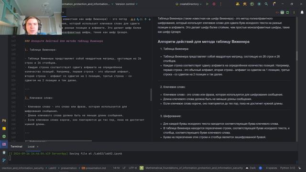Click the teal circle toolbar icon

[x=259, y=4]
